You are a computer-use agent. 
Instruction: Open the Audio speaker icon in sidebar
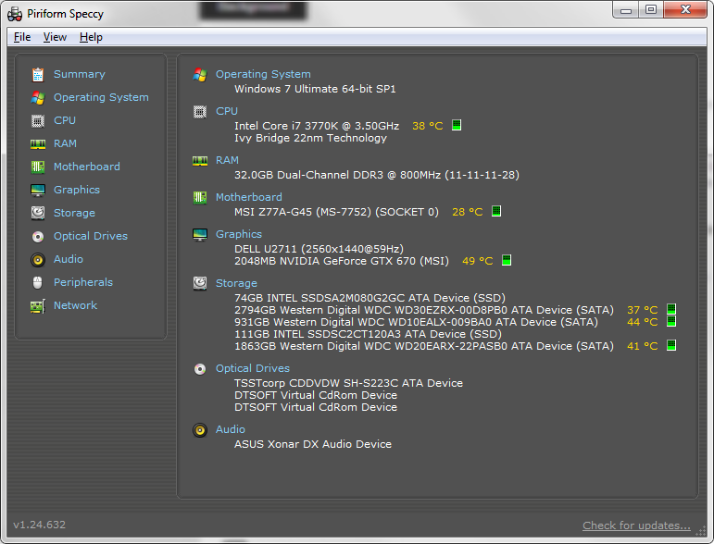(x=38, y=260)
